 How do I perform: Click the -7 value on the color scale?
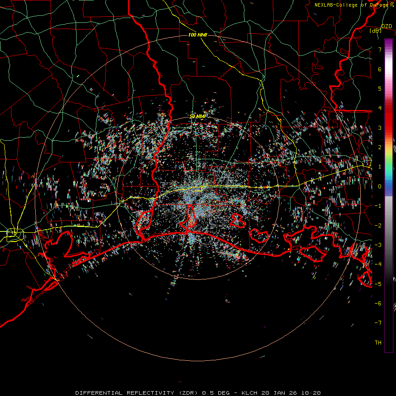click(x=378, y=323)
